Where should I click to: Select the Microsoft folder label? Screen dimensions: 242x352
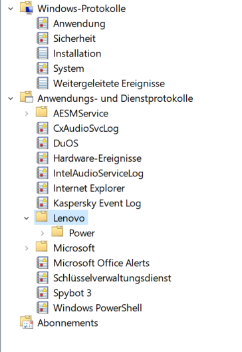[74, 248]
